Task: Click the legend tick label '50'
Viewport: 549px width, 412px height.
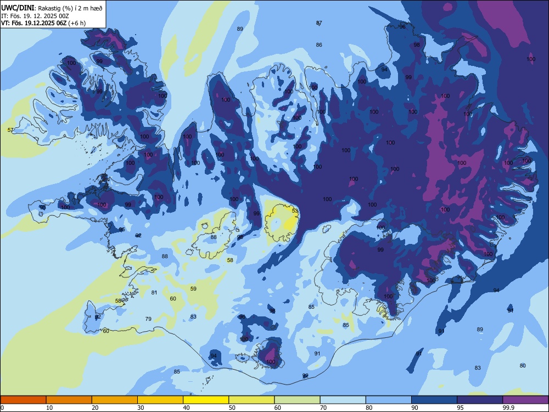Action: click(232, 408)
